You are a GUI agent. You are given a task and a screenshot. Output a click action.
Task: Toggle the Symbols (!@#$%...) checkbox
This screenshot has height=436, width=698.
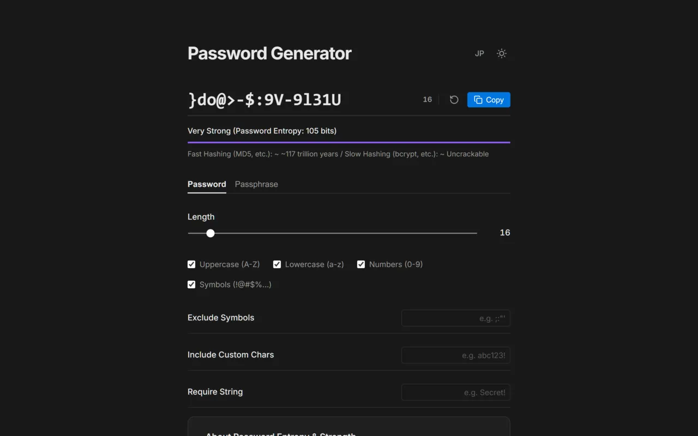[191, 284]
